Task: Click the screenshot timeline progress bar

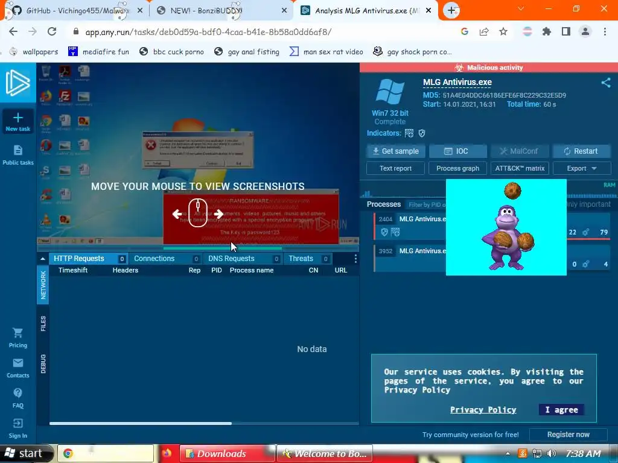Action: click(x=222, y=248)
